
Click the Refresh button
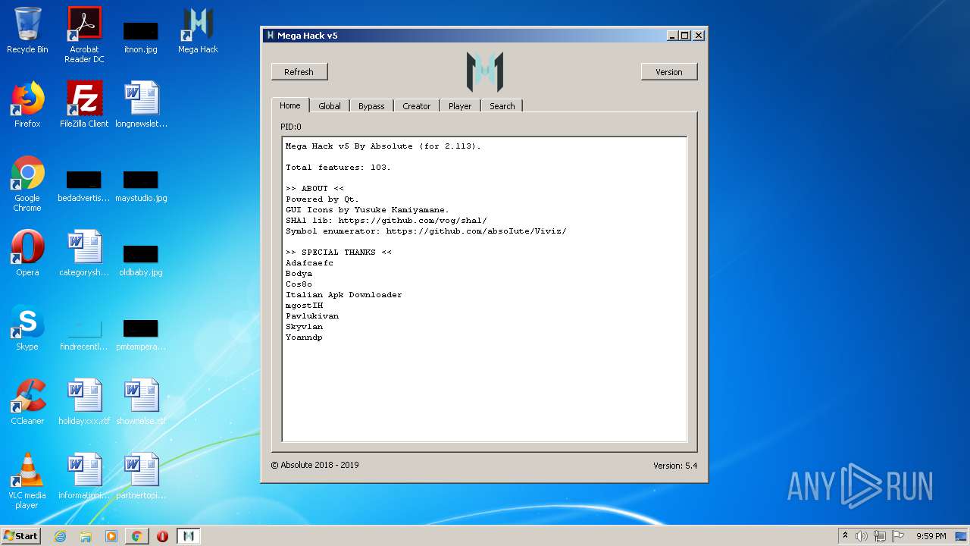click(299, 72)
